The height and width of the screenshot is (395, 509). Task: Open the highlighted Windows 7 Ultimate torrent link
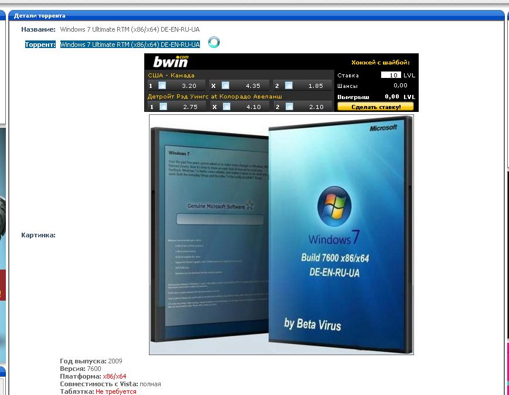130,45
